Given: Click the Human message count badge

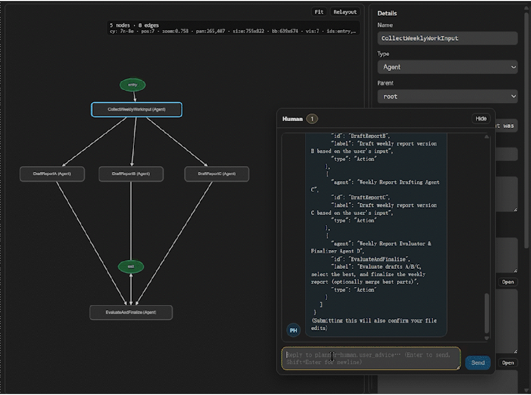Looking at the screenshot, I should (x=312, y=119).
